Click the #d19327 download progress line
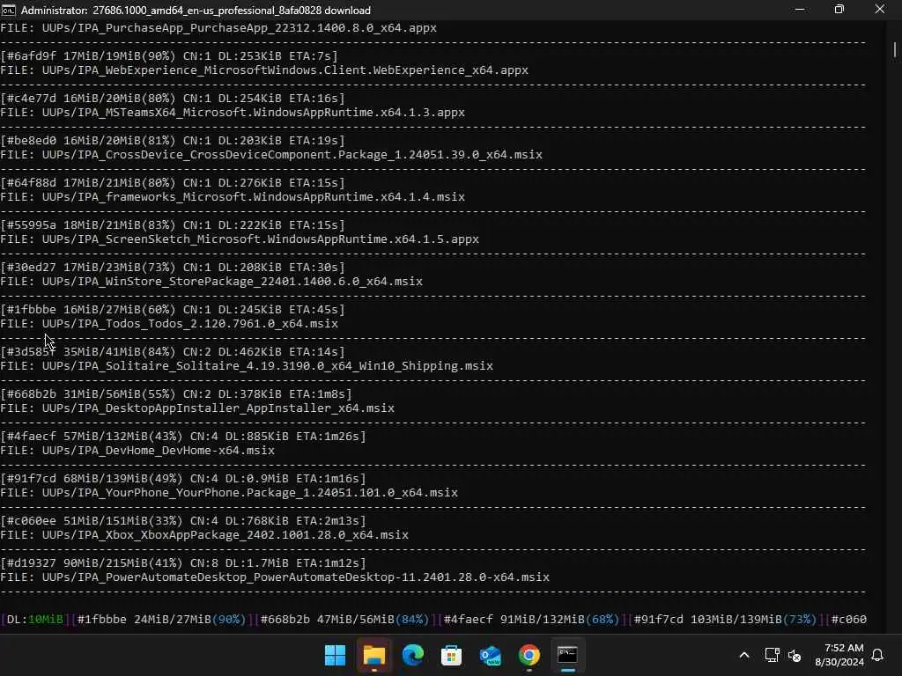Image resolution: width=902 pixels, height=676 pixels. [x=183, y=562]
